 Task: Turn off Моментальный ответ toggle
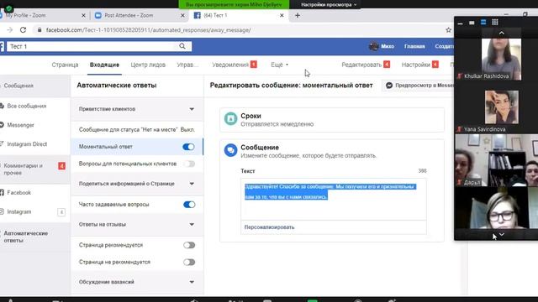(188, 147)
